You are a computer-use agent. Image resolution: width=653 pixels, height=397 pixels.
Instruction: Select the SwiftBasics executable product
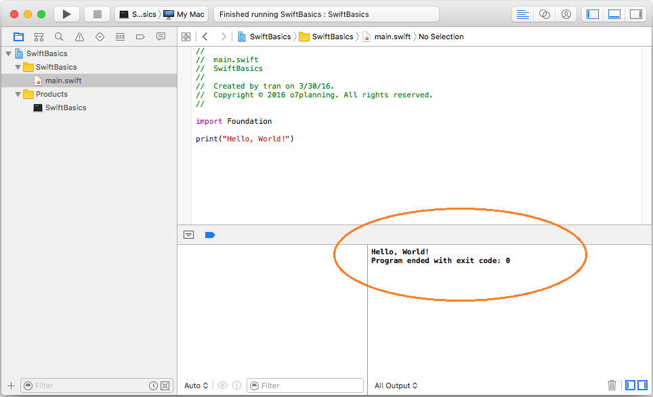tap(89, 108)
